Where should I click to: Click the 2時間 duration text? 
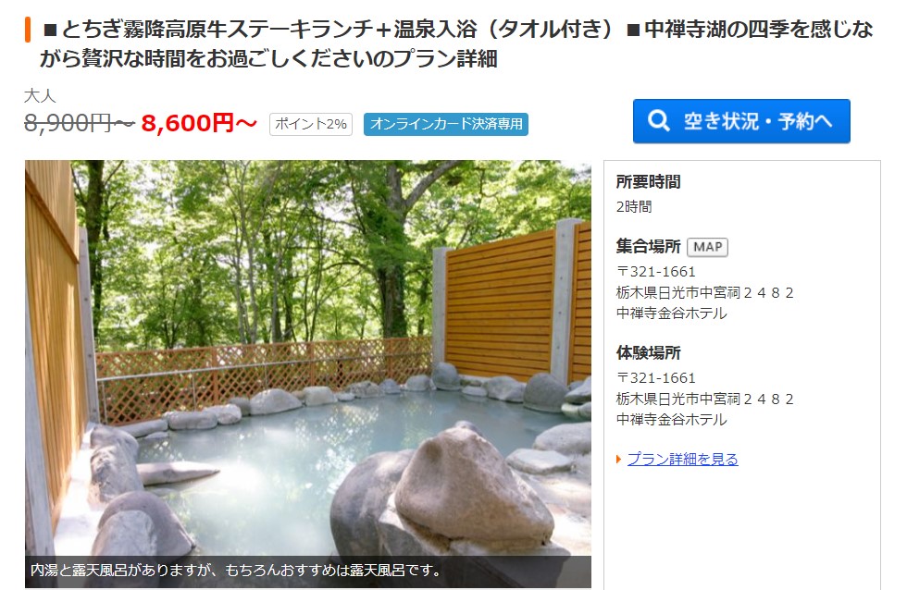(x=634, y=207)
